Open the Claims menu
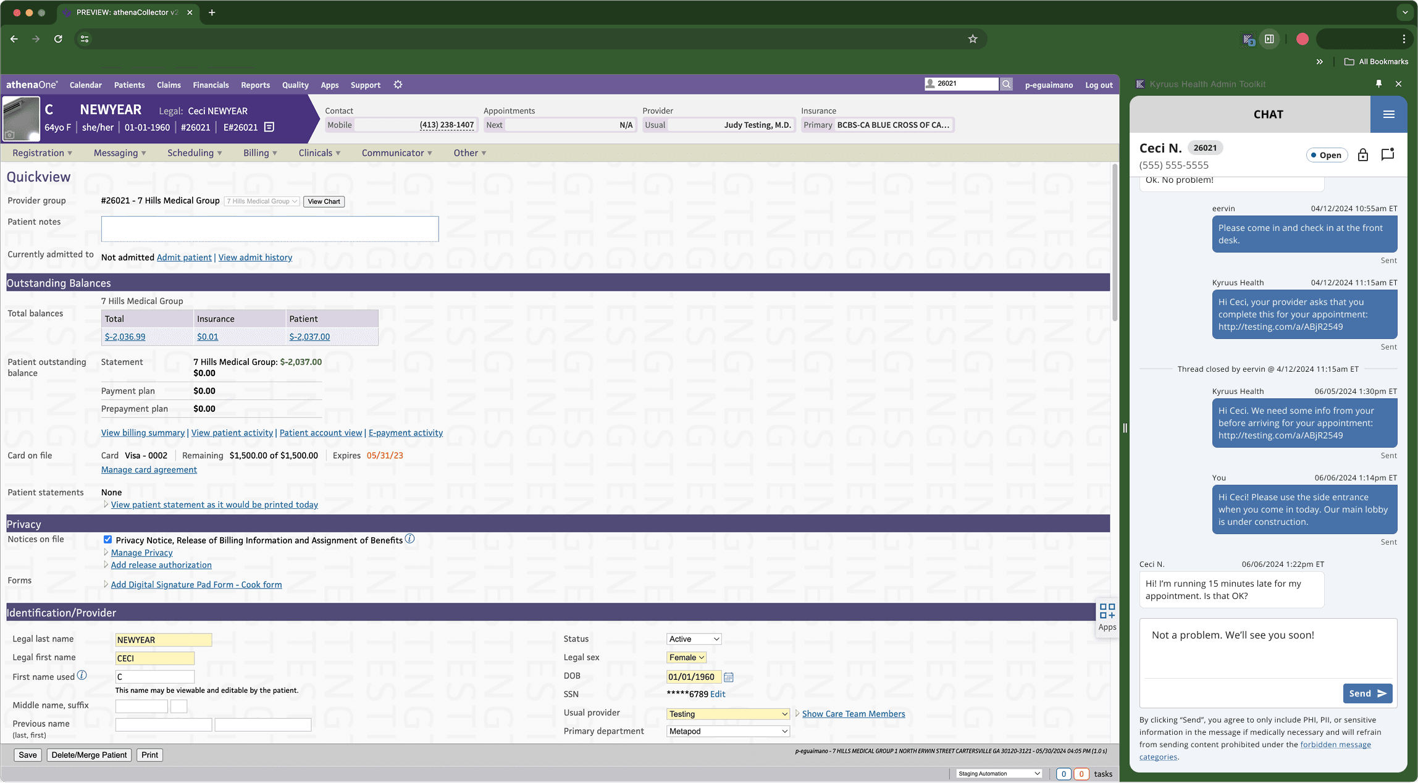The height and width of the screenshot is (783, 1418). (169, 85)
